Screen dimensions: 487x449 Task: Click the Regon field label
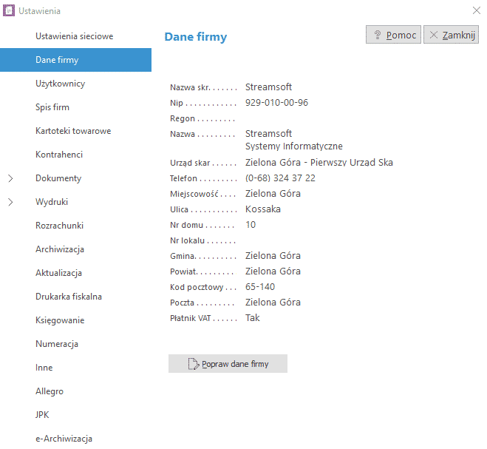[x=183, y=119]
